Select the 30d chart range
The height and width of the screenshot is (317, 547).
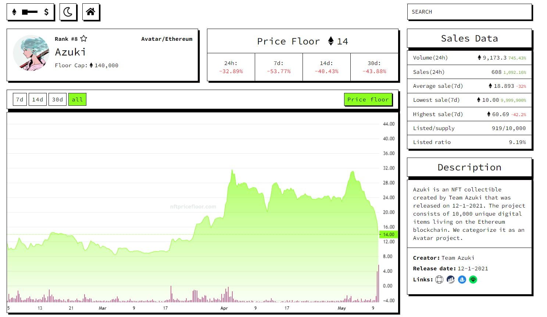pyautogui.click(x=57, y=100)
